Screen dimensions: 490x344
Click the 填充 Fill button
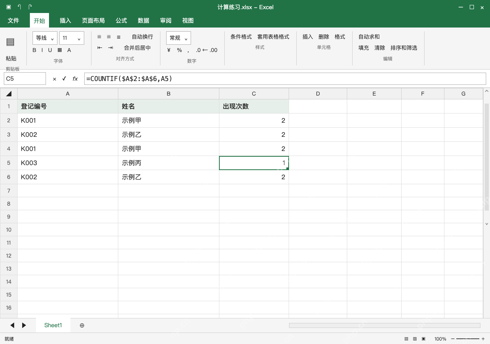[x=364, y=48]
